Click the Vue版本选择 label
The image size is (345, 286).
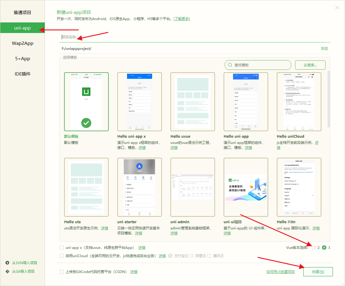coord(297,248)
